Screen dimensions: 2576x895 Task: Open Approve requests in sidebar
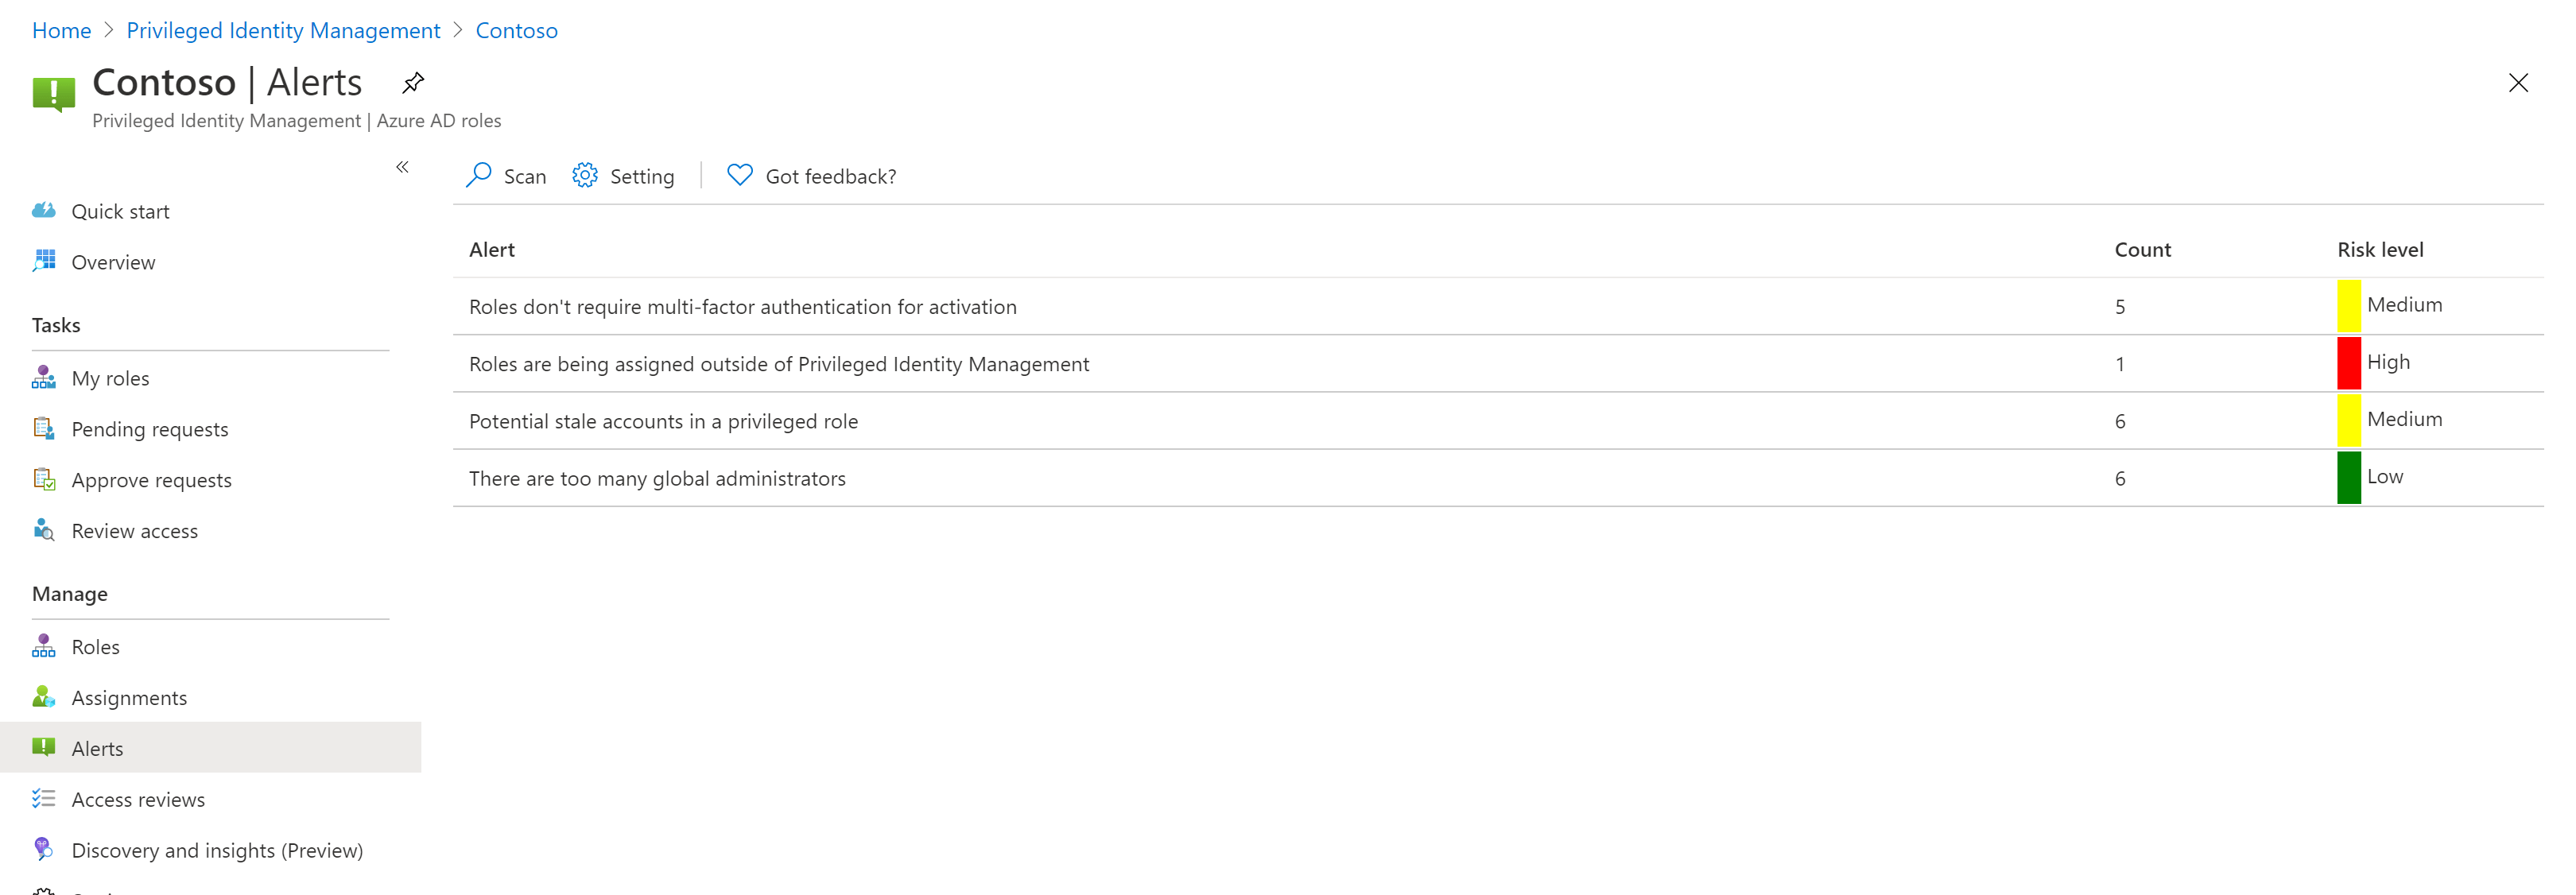pyautogui.click(x=152, y=480)
